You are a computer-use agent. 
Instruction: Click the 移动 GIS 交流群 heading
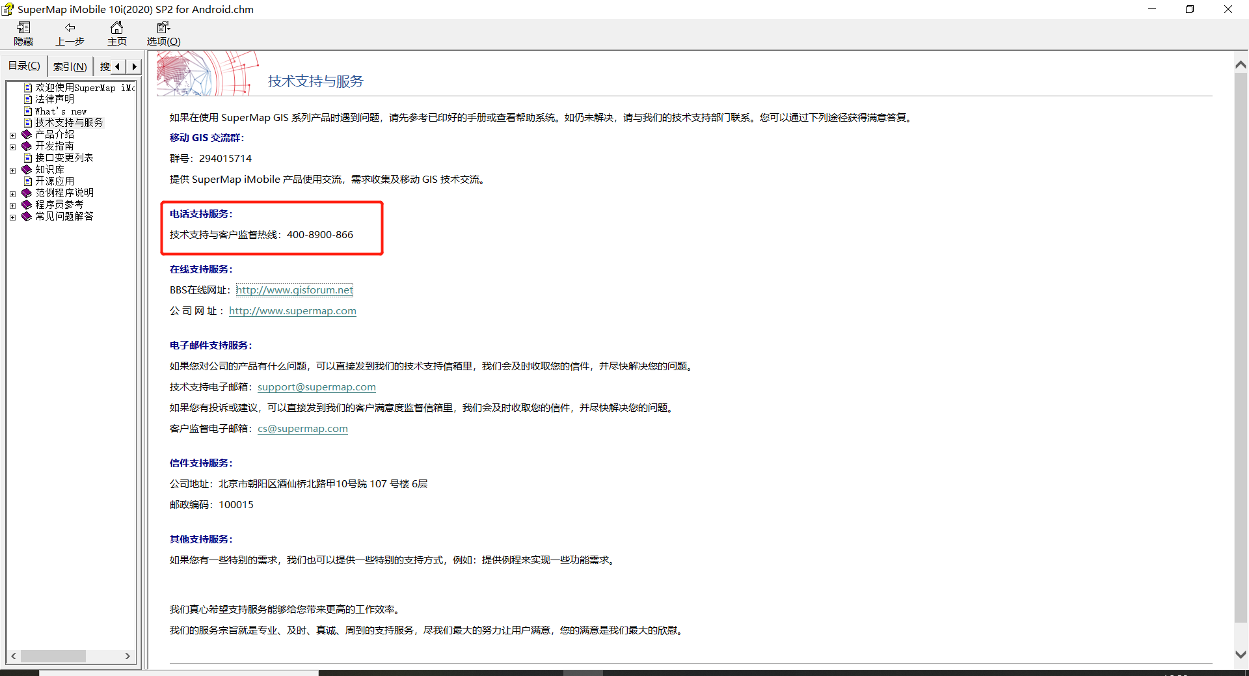tap(207, 137)
